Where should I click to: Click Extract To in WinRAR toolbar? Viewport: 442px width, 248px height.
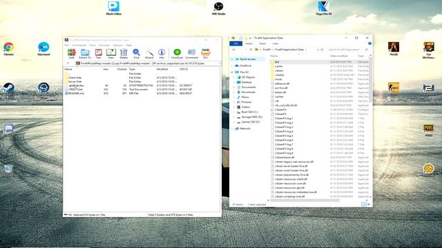pos(85,54)
